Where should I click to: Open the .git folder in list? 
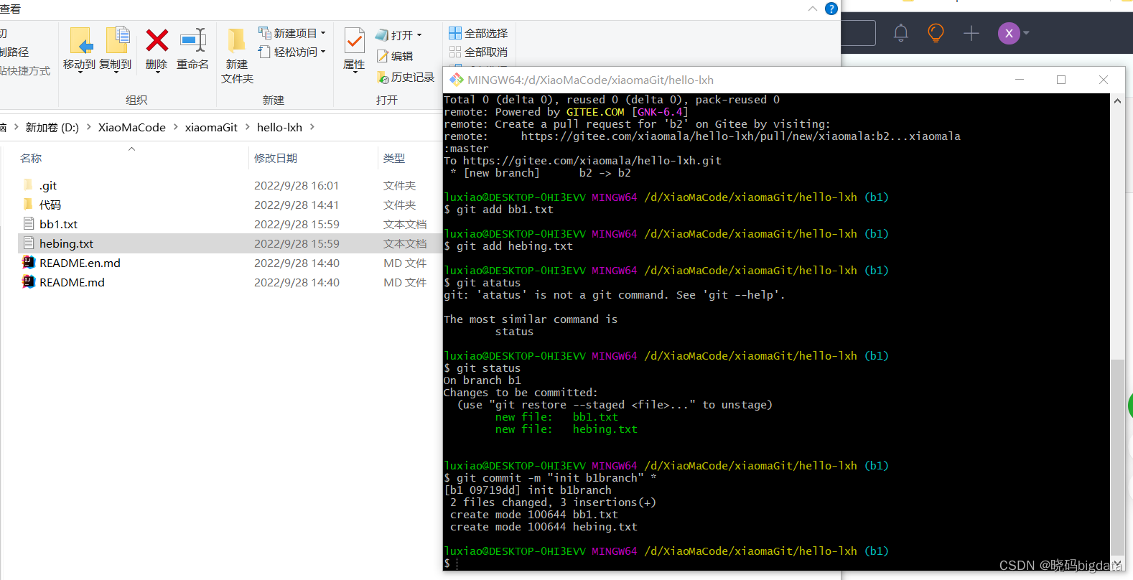tap(48, 185)
